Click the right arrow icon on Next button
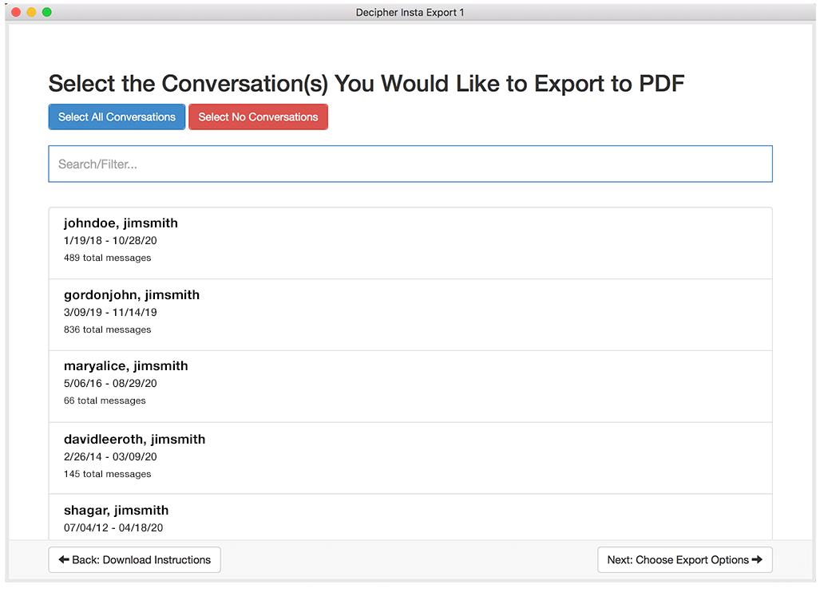The width and height of the screenshot is (824, 592). pos(755,559)
